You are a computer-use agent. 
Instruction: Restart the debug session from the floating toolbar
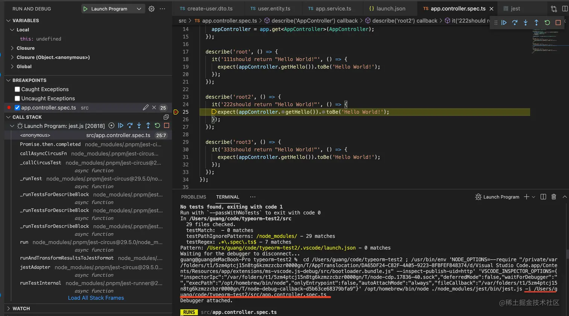click(x=547, y=23)
